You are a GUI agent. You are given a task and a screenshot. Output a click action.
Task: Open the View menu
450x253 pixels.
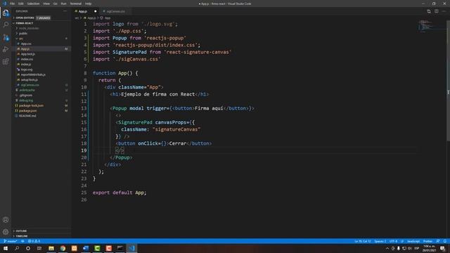point(46,4)
